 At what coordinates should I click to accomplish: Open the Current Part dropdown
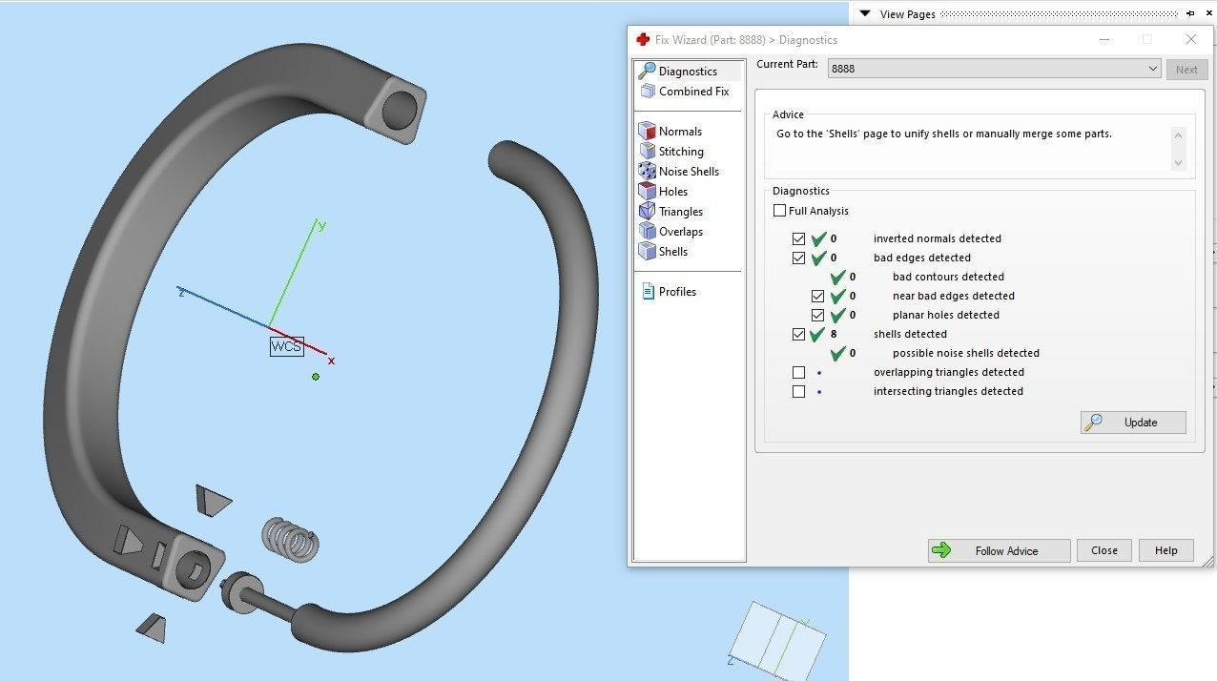pyautogui.click(x=994, y=69)
